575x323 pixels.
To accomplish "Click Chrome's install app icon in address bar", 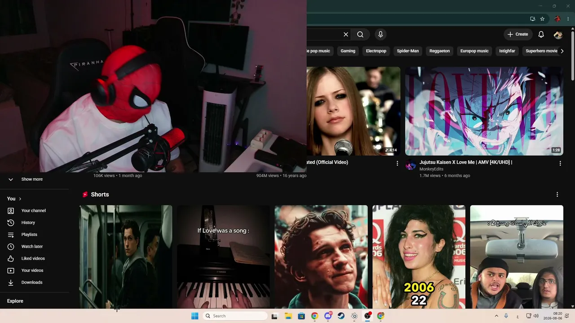I will tap(532, 19).
